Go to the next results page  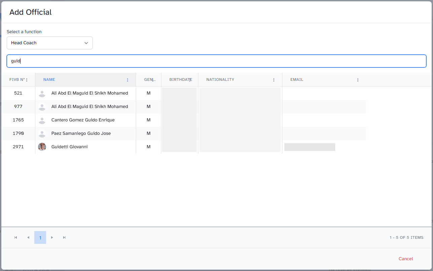(x=52, y=237)
